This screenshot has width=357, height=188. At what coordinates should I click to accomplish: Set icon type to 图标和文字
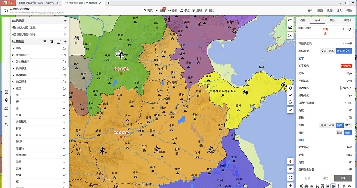click(344, 51)
